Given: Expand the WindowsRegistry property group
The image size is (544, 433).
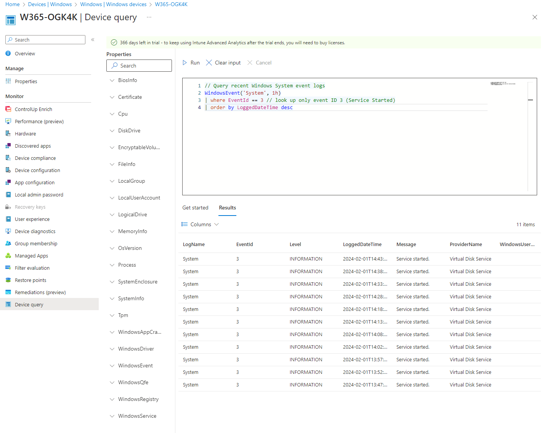Looking at the screenshot, I should [112, 399].
